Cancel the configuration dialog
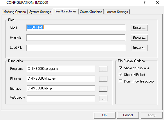 coord(128,115)
